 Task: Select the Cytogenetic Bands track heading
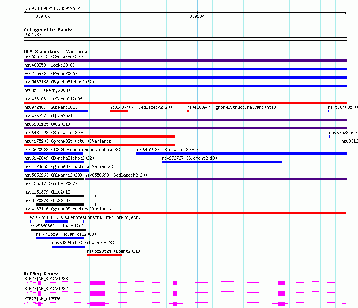coord(48,30)
